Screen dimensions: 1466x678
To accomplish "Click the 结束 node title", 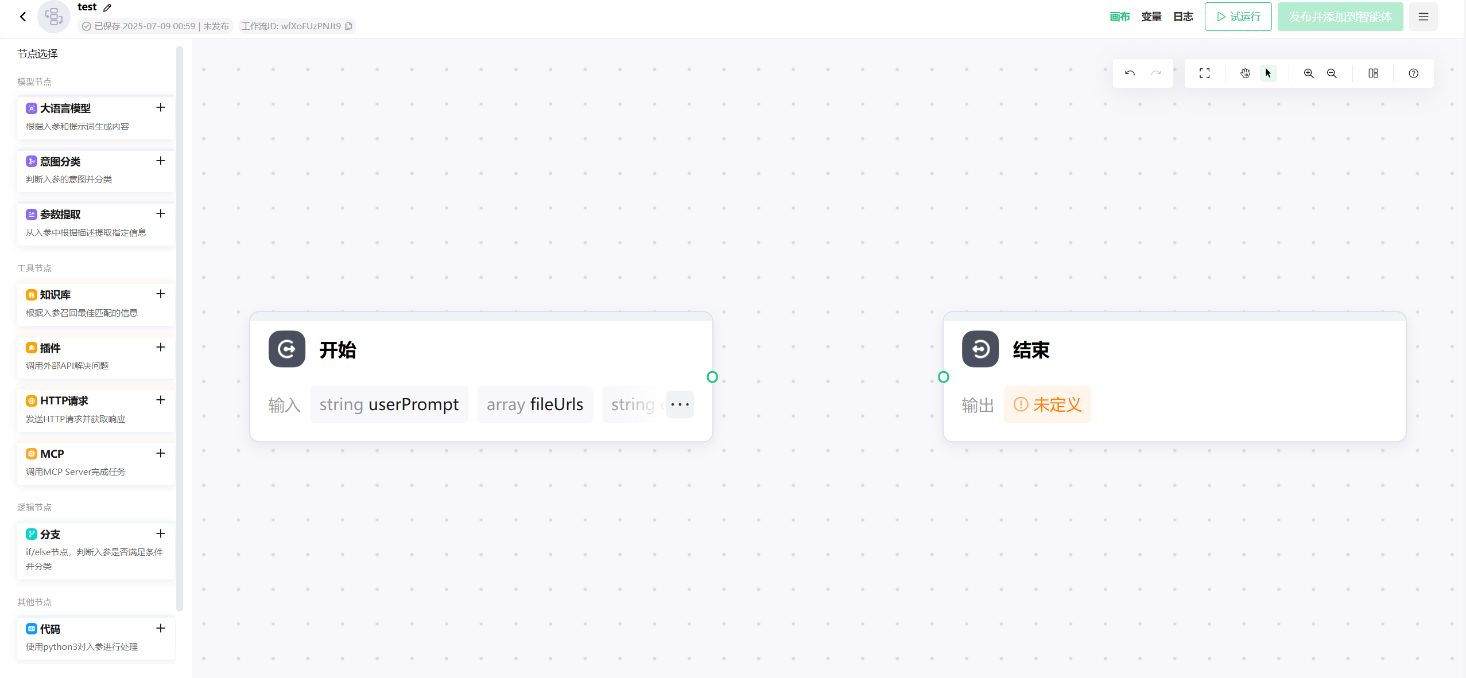I will 1031,349.
